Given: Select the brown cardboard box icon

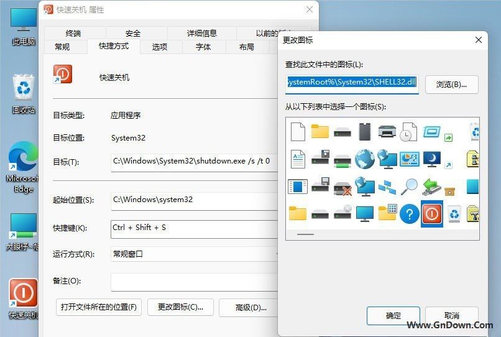Looking at the screenshot, I should [449, 192].
